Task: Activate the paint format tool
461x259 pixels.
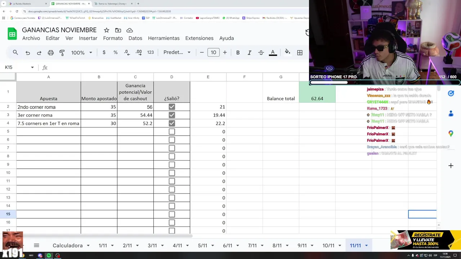Action: tap(62, 53)
